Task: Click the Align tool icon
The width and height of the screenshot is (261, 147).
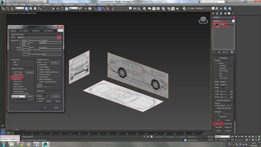Action: point(139,8)
